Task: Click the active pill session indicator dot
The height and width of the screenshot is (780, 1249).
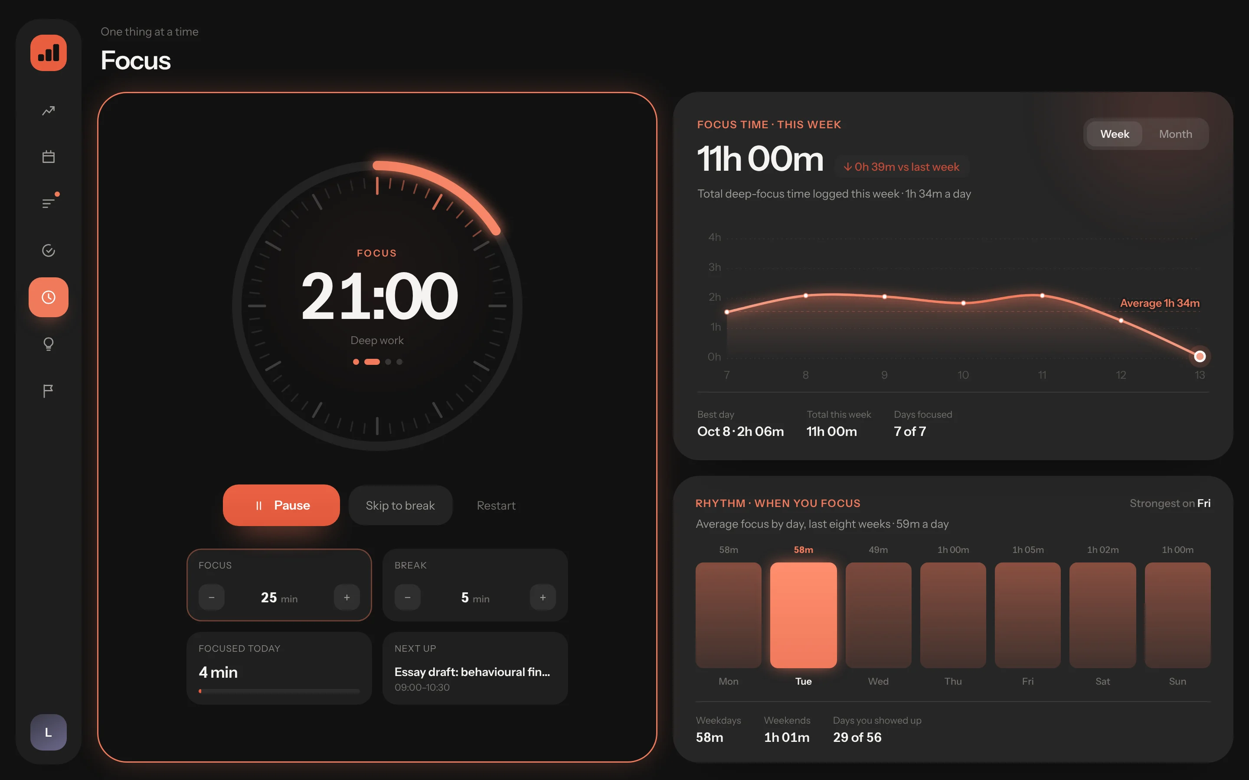Action: [x=372, y=362]
